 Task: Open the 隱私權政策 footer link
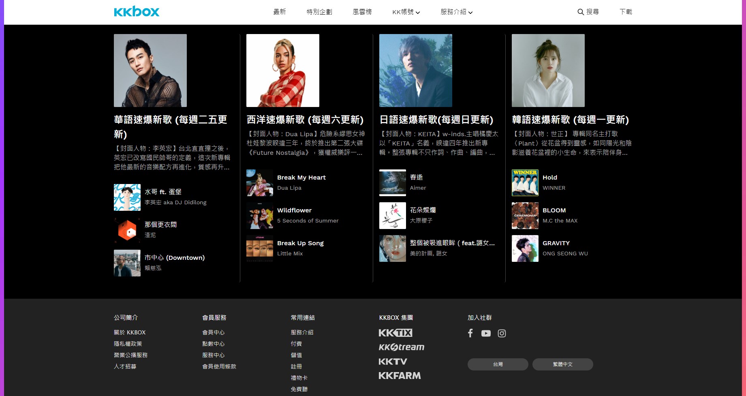tap(128, 344)
